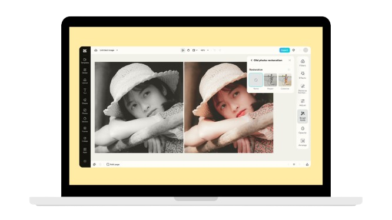Open Smart tools in the right panel
The image size is (392, 220).
(x=303, y=116)
